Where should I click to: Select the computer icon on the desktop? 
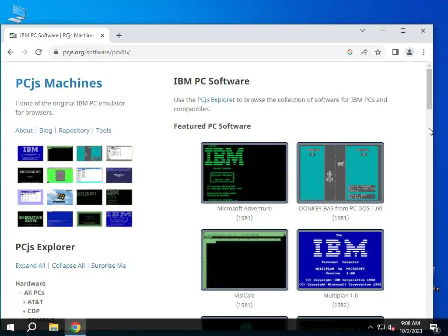(17, 14)
